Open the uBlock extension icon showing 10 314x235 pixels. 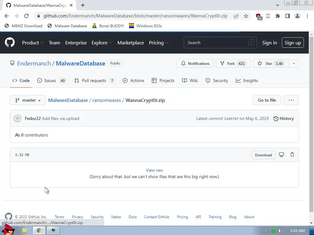click(259, 17)
